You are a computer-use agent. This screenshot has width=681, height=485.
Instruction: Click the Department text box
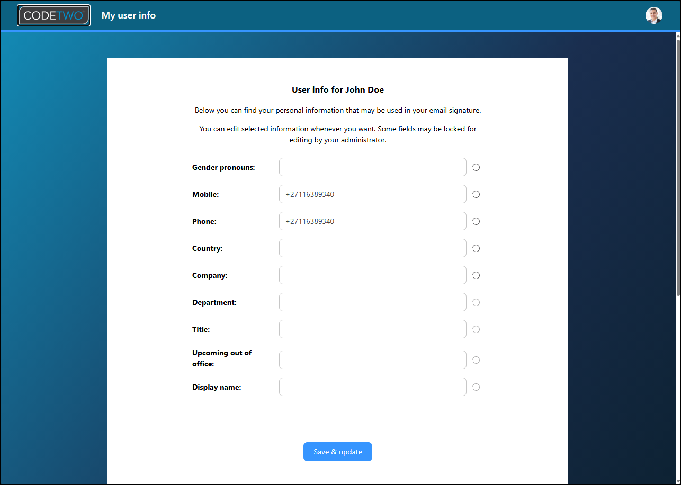(372, 302)
